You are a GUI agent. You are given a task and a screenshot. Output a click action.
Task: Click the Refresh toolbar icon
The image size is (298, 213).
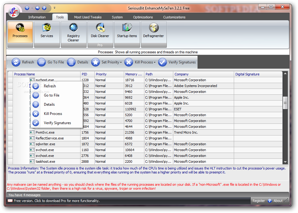pyautogui.click(x=16, y=62)
